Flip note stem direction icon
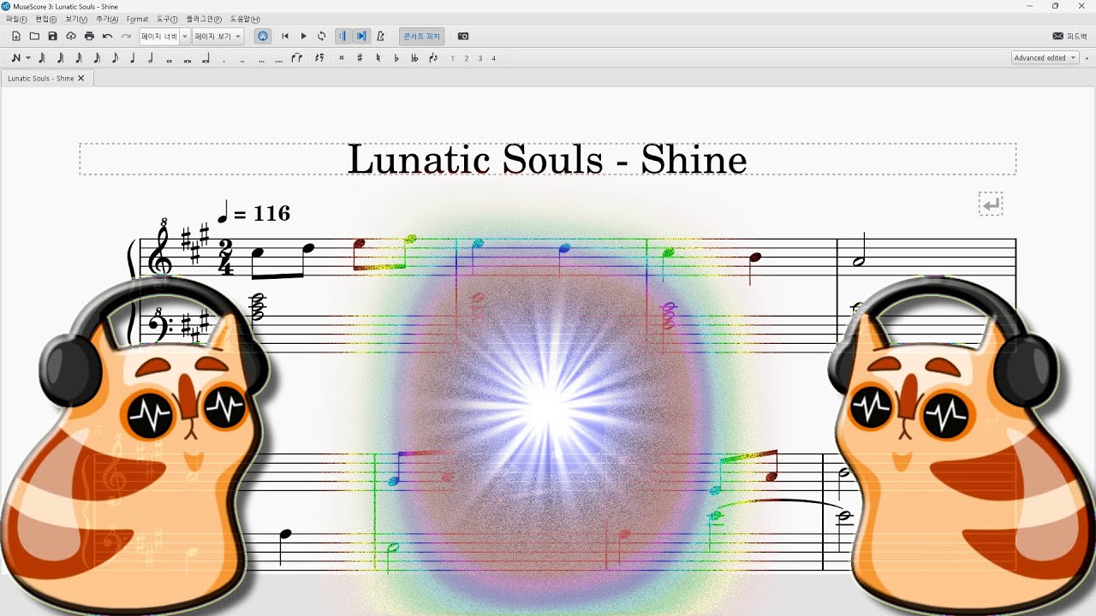This screenshot has width=1096, height=616. click(x=433, y=58)
